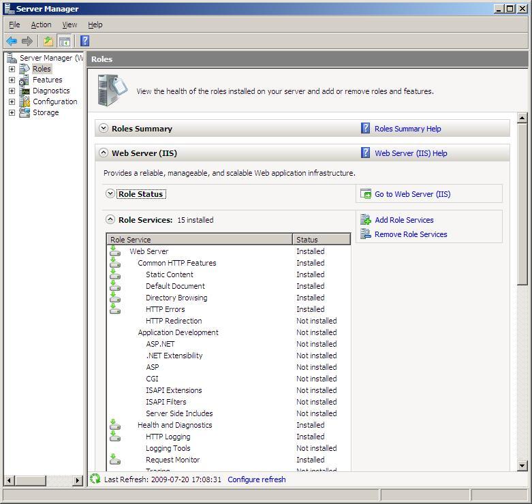Image resolution: width=532 pixels, height=504 pixels.
Task: Click the installed icon on Static Content row
Action: [115, 274]
